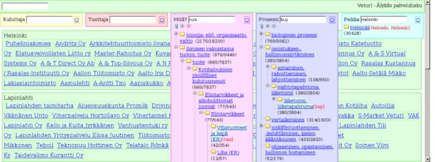
Task: Click folder icon beside 'omistuksen-'
Action: [267, 47]
